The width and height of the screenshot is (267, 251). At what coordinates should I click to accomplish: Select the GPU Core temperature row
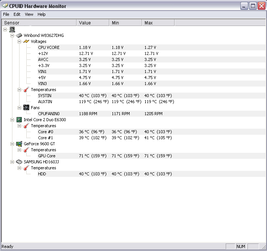tap(152, 156)
